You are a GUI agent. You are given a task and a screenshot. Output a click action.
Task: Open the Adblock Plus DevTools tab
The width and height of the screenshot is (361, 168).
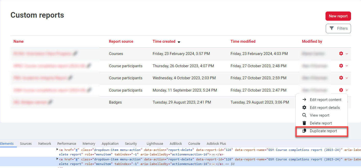[216, 143]
